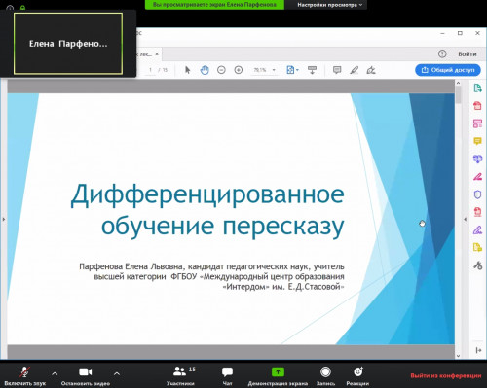Screen dimensions: 487x388
Task: Add a comment sticky note
Action: [337, 70]
